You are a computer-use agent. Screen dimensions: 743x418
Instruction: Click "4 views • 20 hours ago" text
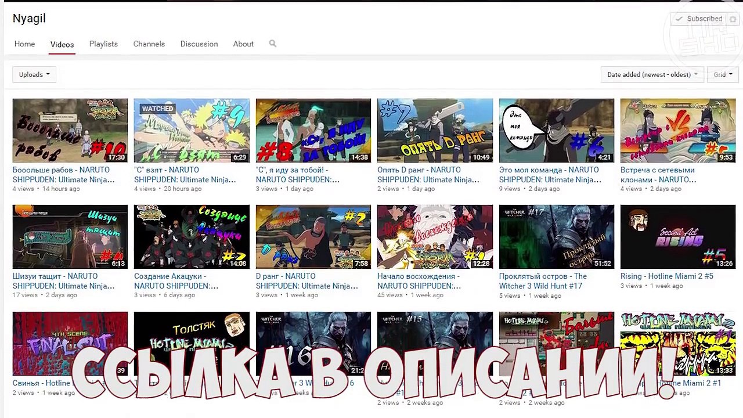[x=168, y=189]
